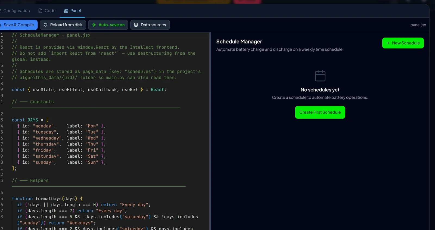Click the '// ── Constants' section comment

click(x=33, y=102)
